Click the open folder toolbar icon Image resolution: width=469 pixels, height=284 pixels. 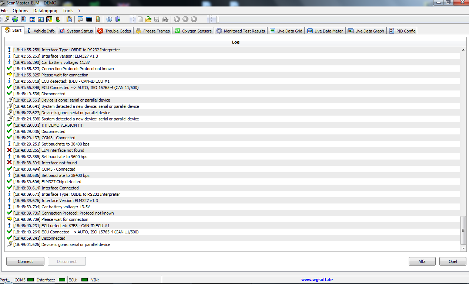coord(148,19)
